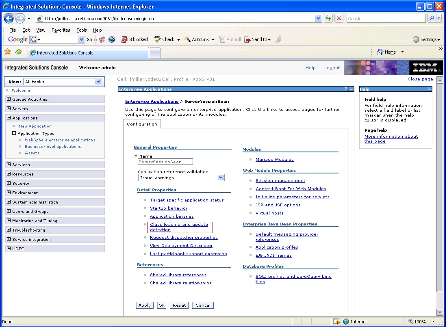This screenshot has height=327, width=447.
Task: Open the browser Help menu
Action: coord(97,30)
